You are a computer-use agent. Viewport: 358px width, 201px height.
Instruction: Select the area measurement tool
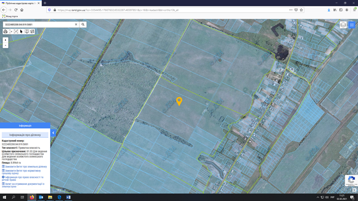click(x=16, y=32)
